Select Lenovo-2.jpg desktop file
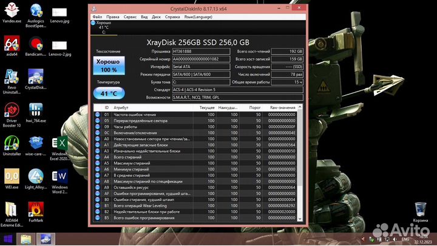Screen dimensions: 437x246 (59, 48)
